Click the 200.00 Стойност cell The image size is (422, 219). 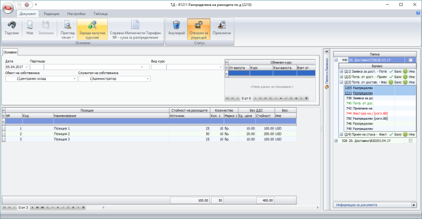[x=265, y=134]
